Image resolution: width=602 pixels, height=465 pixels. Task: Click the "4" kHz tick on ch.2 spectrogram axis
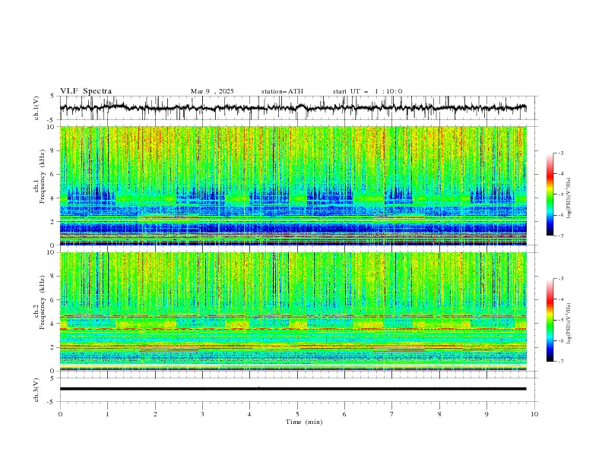click(54, 324)
